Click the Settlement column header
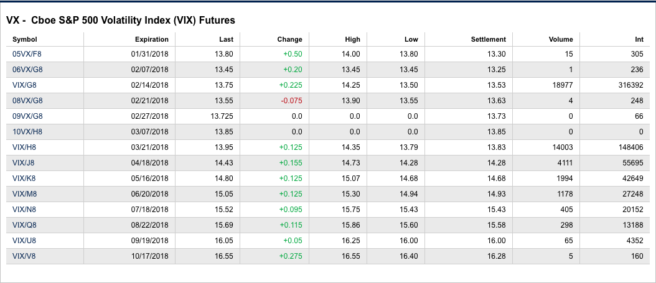 point(489,39)
